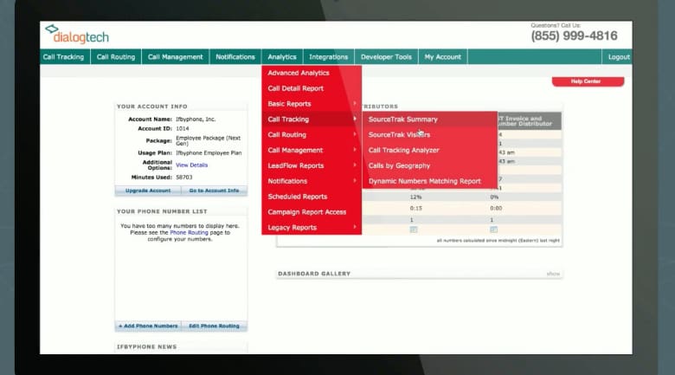Expand the Call Routing reports submenu
The image size is (675, 375).
(x=286, y=135)
